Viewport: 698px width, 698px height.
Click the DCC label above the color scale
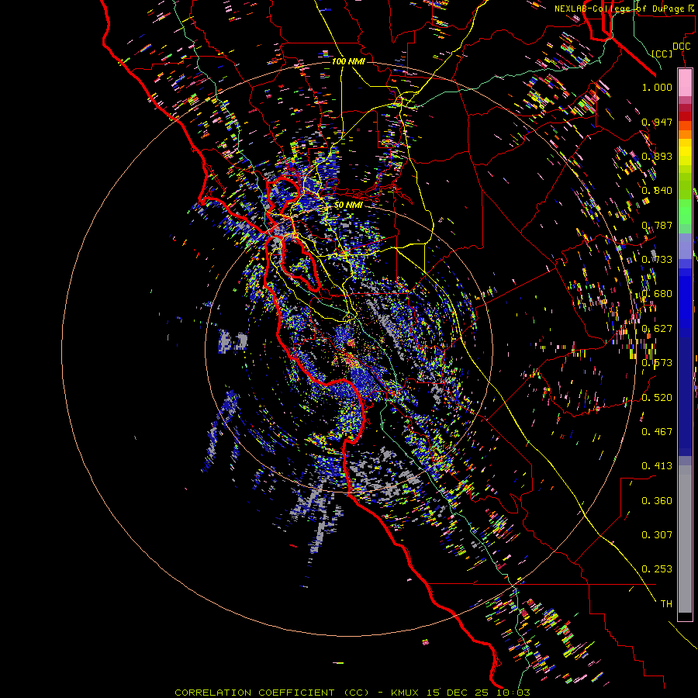682,47
